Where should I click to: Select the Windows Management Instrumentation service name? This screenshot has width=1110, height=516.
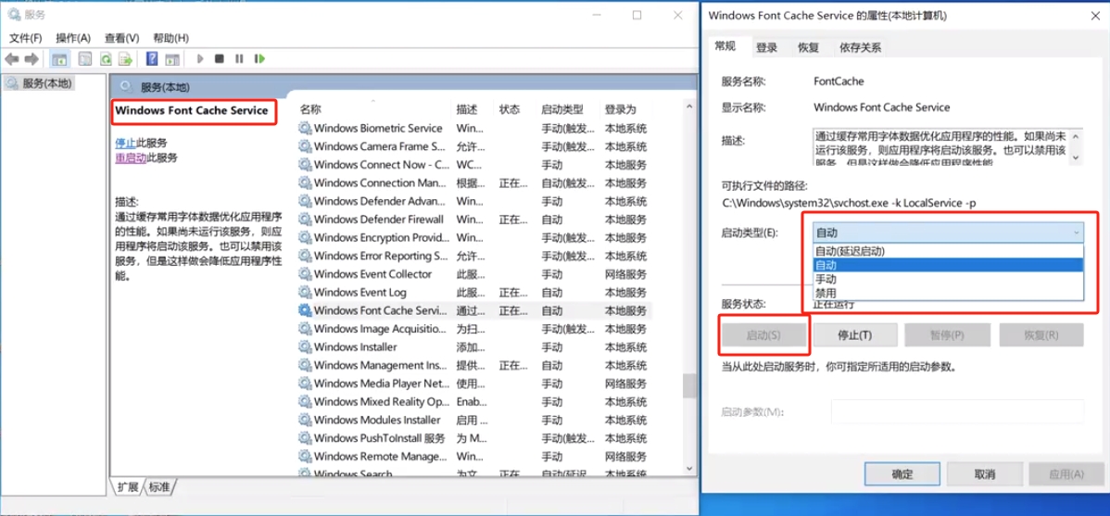[381, 365]
